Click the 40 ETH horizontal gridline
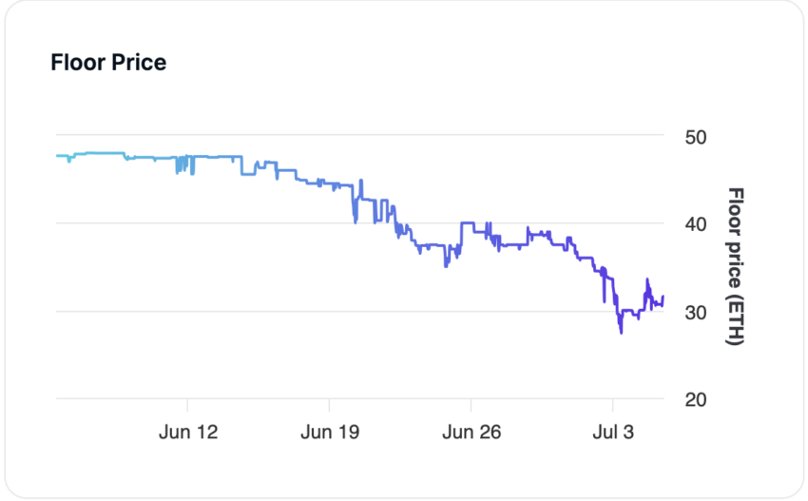 tap(360, 223)
